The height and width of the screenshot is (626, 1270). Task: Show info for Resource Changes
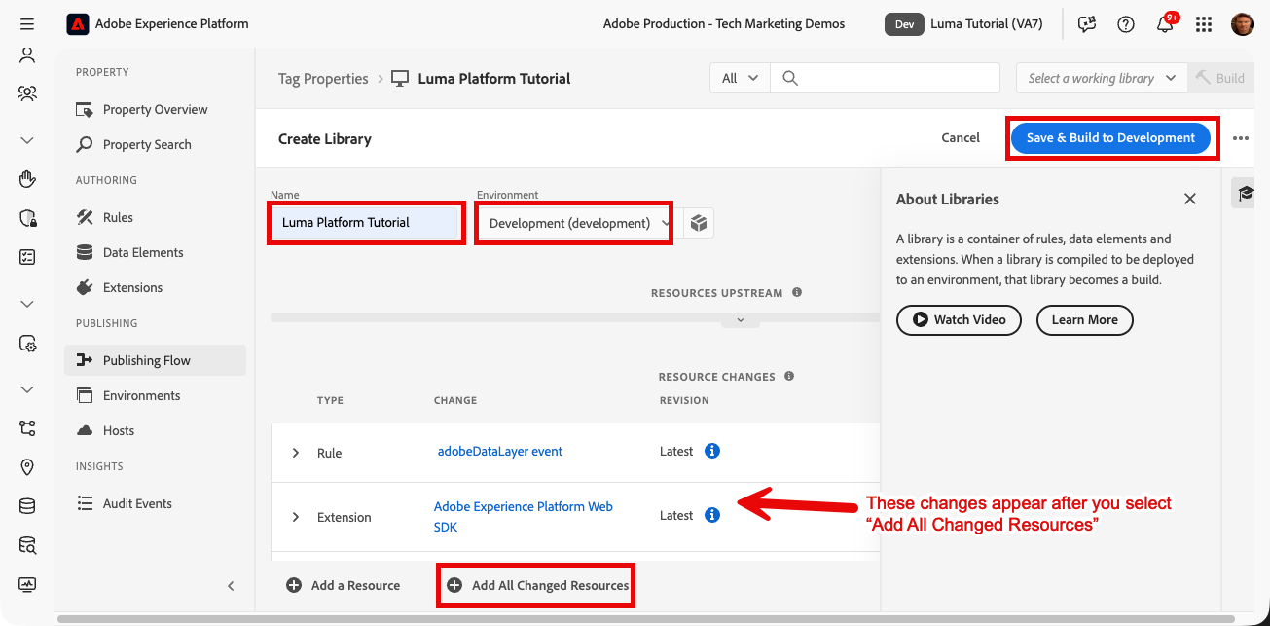coord(789,376)
